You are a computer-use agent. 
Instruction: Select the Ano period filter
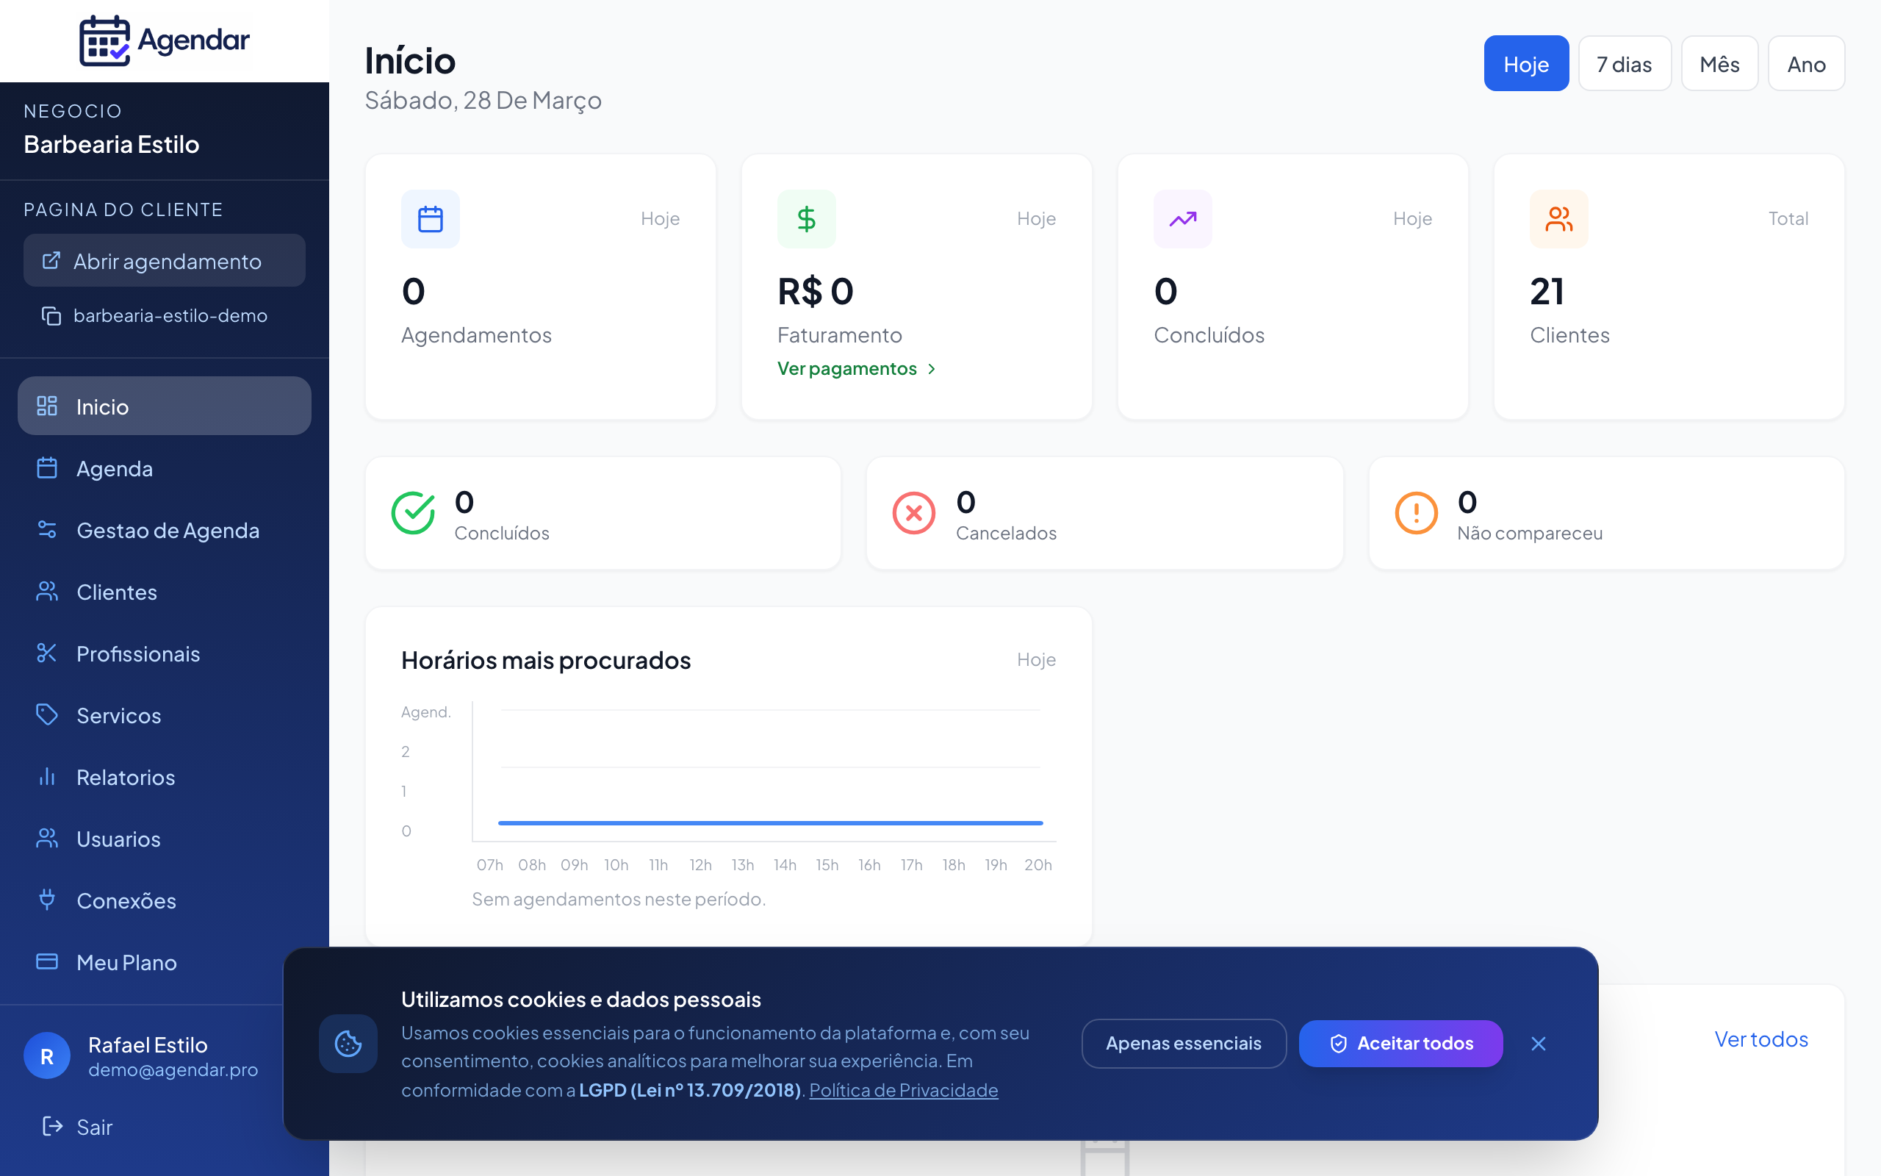(1806, 63)
